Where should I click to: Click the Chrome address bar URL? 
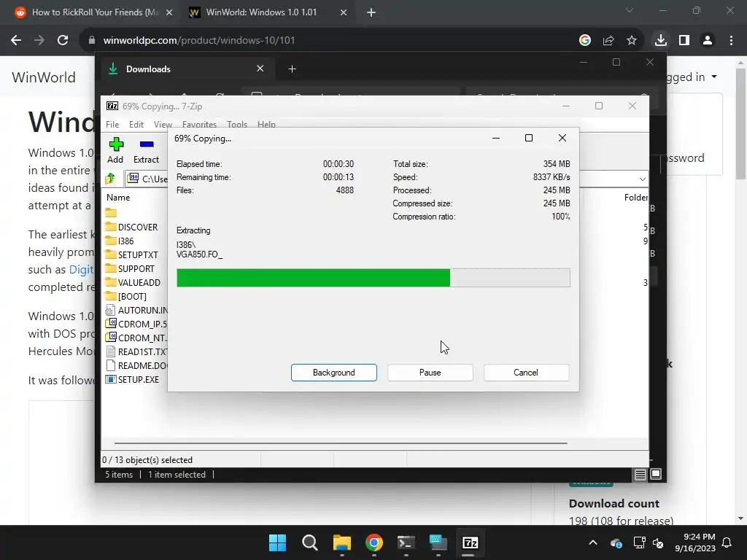click(199, 41)
